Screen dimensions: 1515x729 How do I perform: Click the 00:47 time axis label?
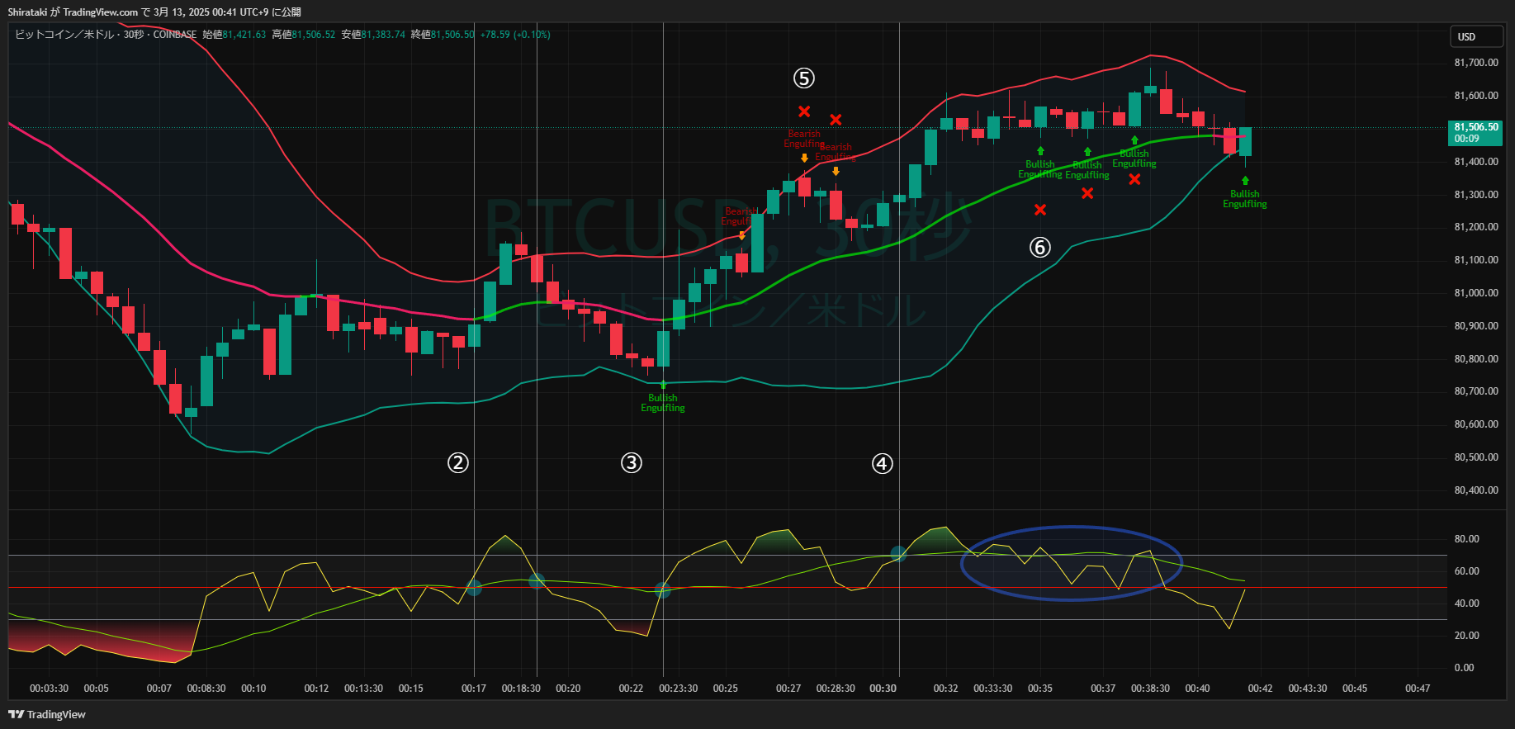point(1418,689)
